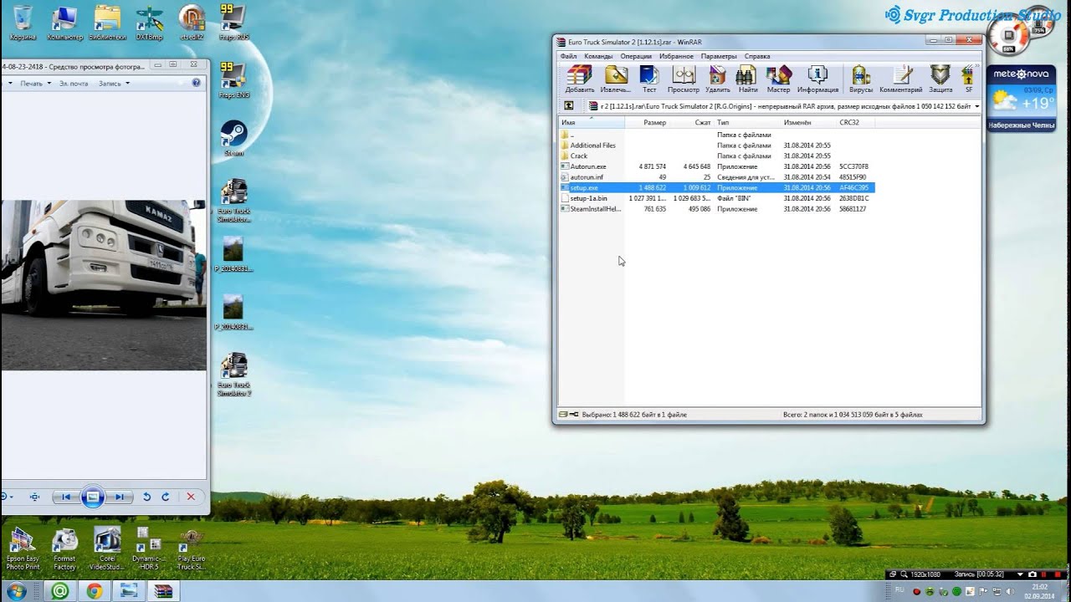The width and height of the screenshot is (1071, 602).
Task: Select the setup.exe file row
Action: tap(716, 188)
